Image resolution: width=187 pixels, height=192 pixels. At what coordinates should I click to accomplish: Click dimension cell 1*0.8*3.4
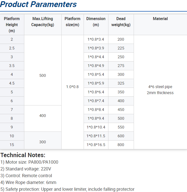click(96, 39)
